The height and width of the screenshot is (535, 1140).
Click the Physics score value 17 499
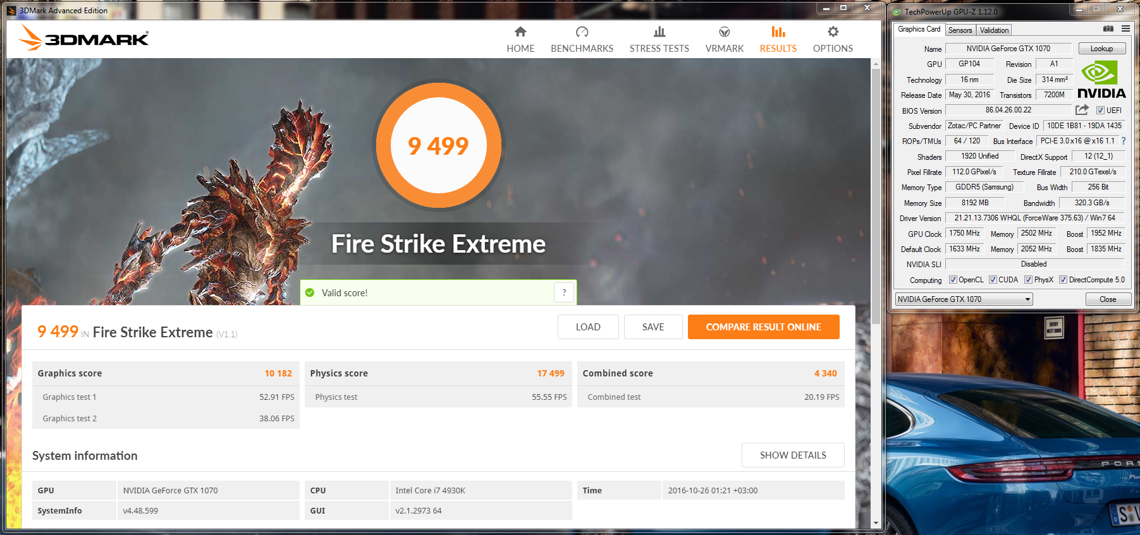tap(551, 373)
